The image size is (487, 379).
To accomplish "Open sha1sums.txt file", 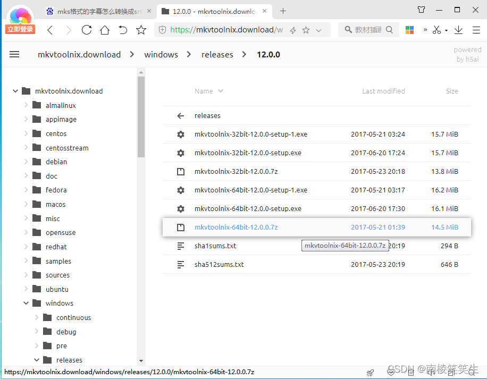I will (x=316, y=246).
